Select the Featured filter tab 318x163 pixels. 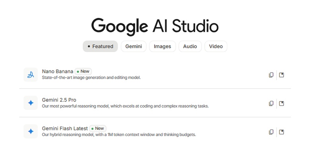[100, 46]
